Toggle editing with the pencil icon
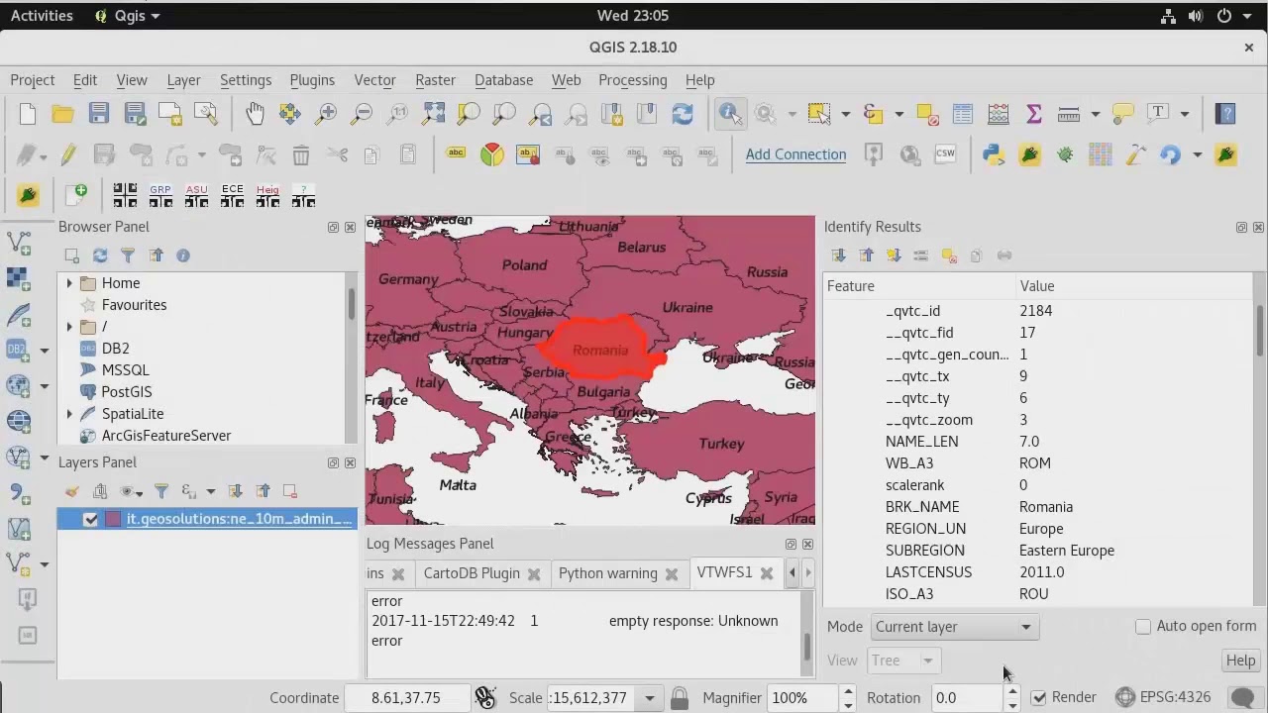This screenshot has height=713, width=1268. (x=67, y=154)
